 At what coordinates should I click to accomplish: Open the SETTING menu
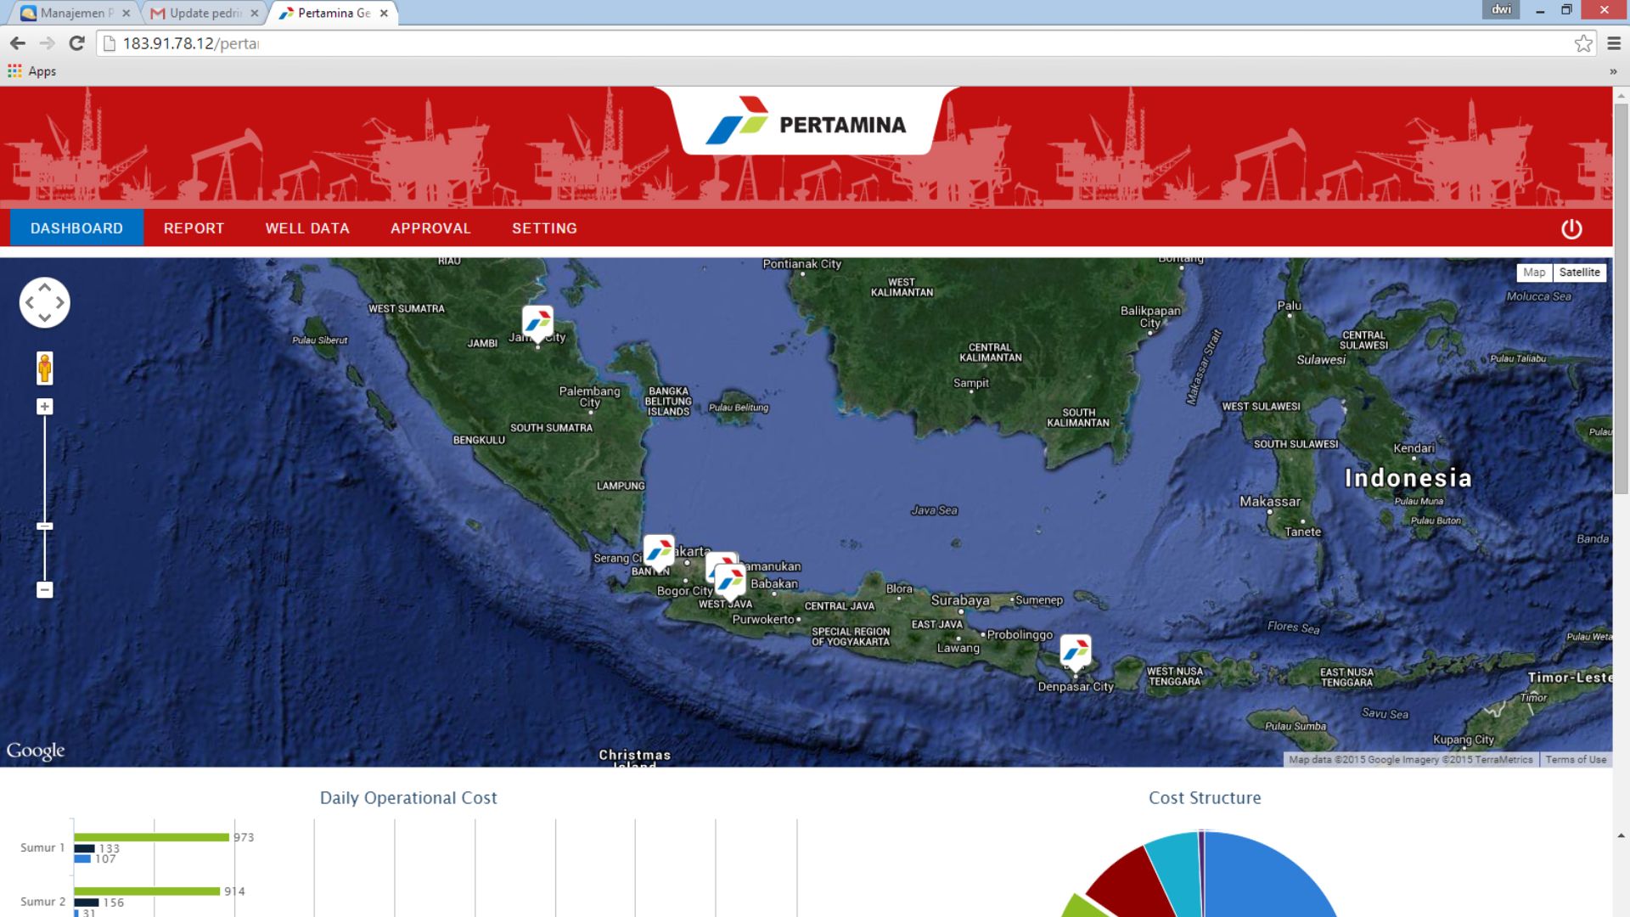544,228
